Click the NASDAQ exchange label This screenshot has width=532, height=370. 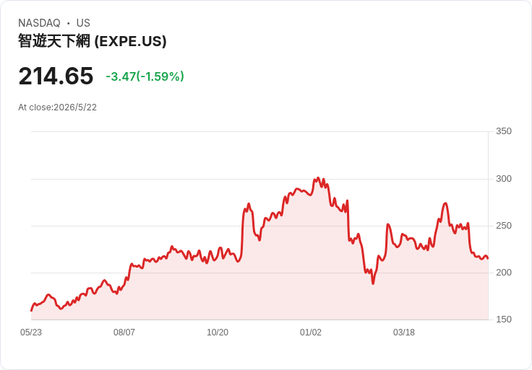pos(39,23)
